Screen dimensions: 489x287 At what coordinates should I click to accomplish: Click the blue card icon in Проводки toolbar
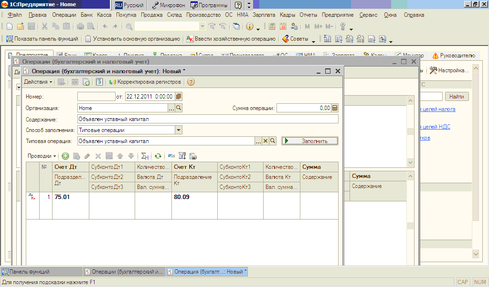171,156
